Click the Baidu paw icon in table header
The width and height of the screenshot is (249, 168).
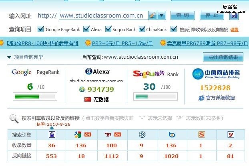pyautogui.click(x=52, y=135)
